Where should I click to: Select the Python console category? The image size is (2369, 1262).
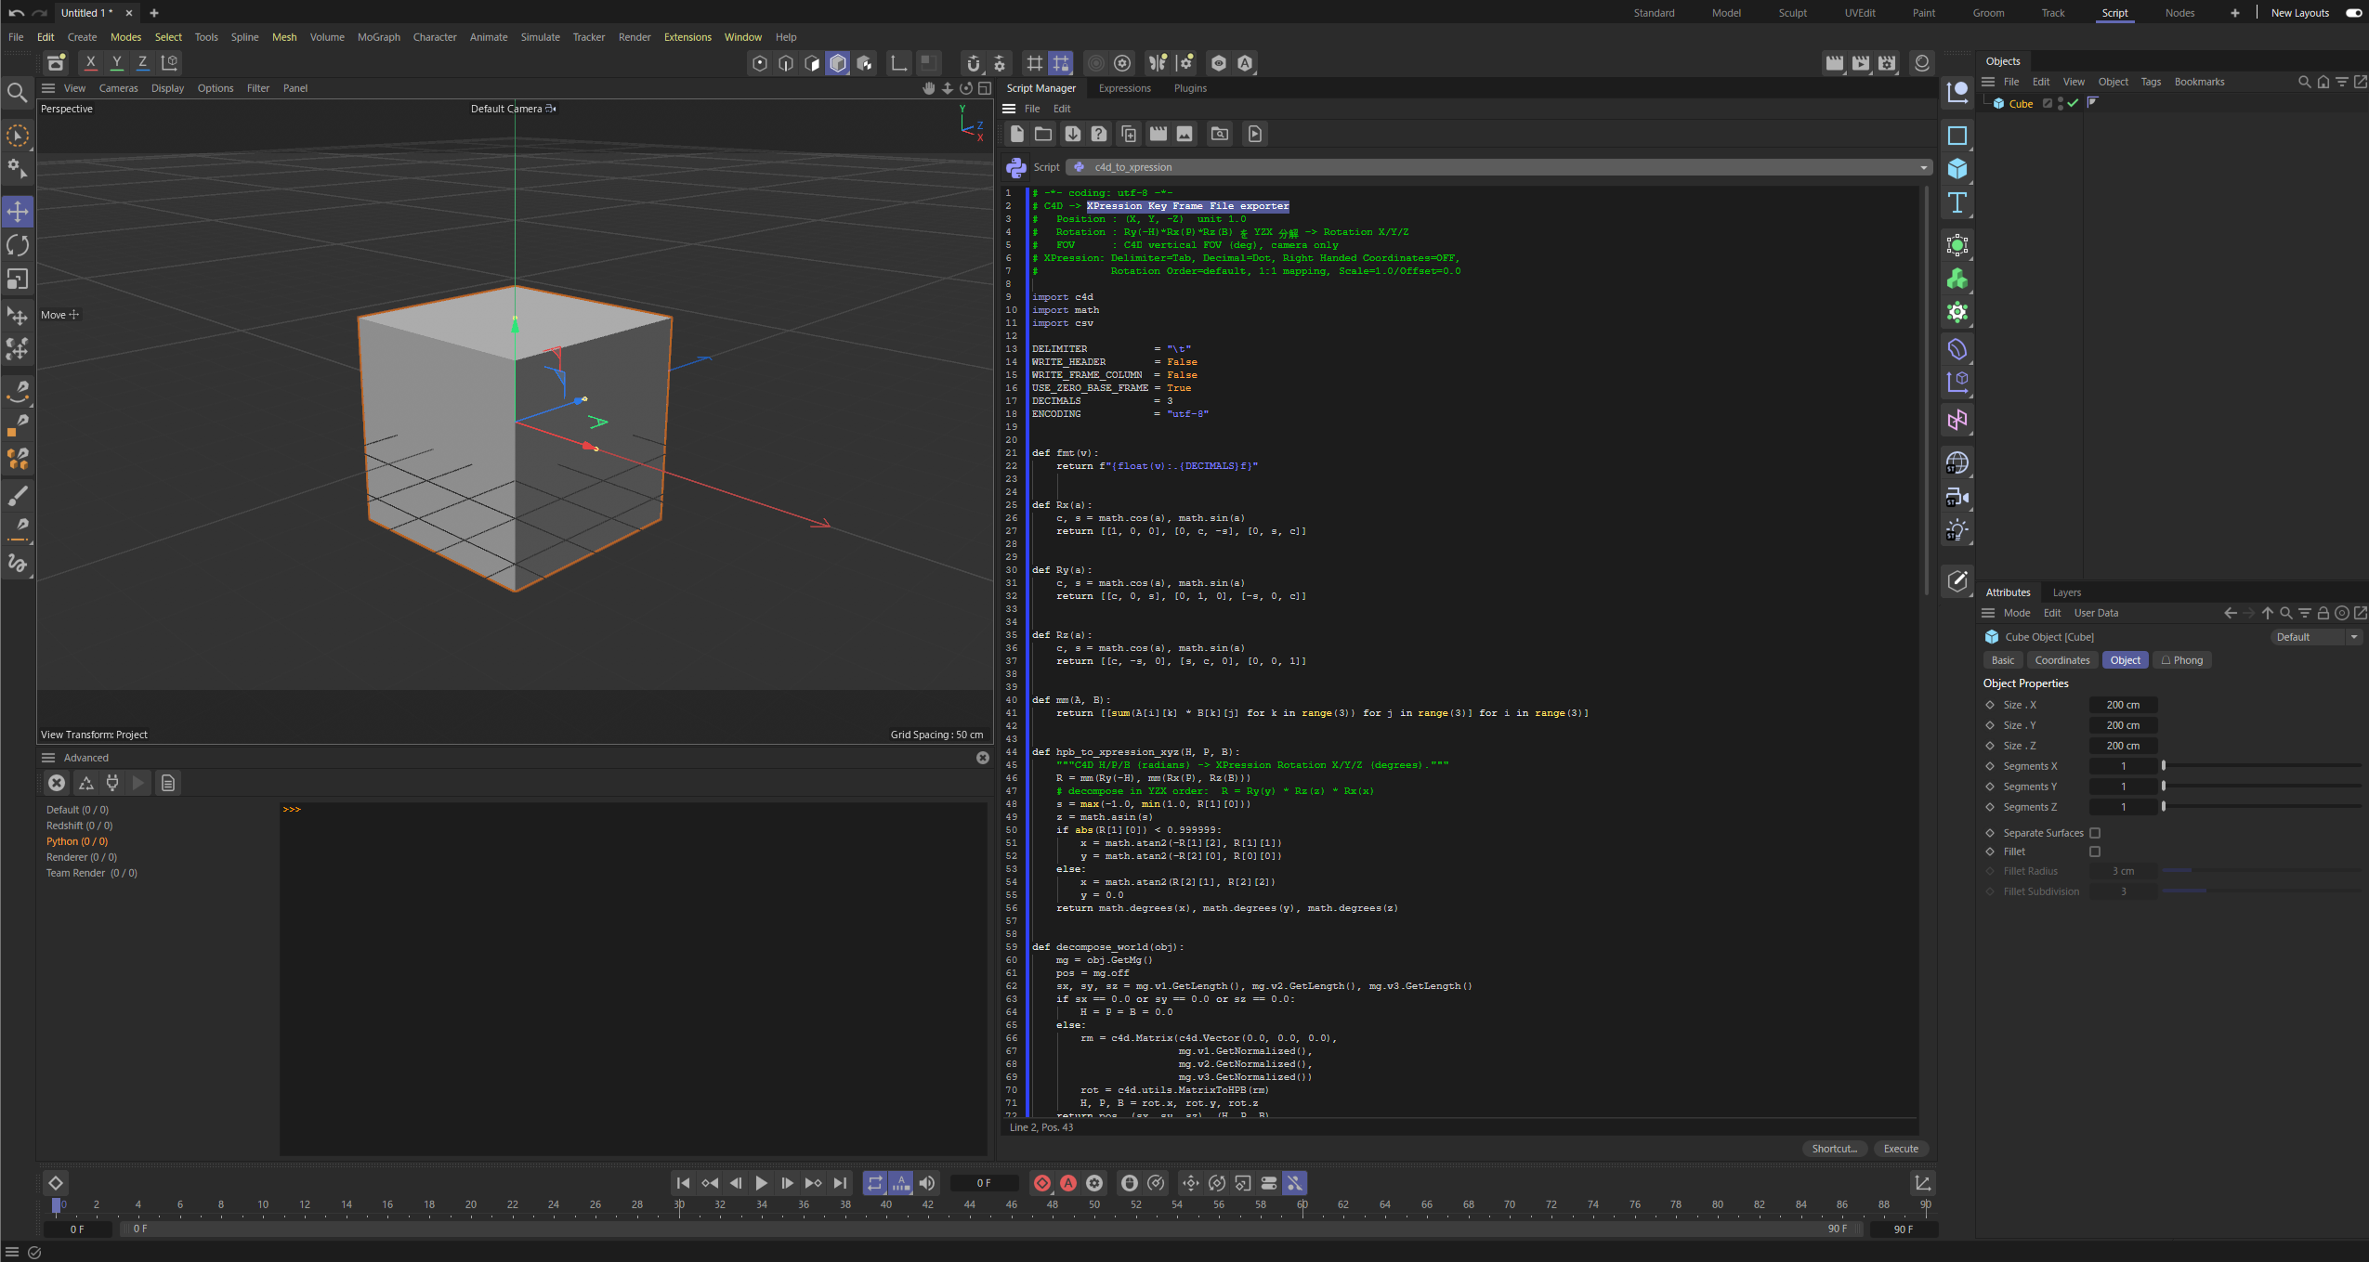(x=77, y=841)
